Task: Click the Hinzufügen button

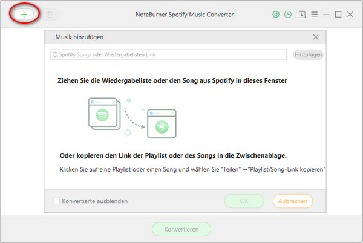Action: click(308, 54)
